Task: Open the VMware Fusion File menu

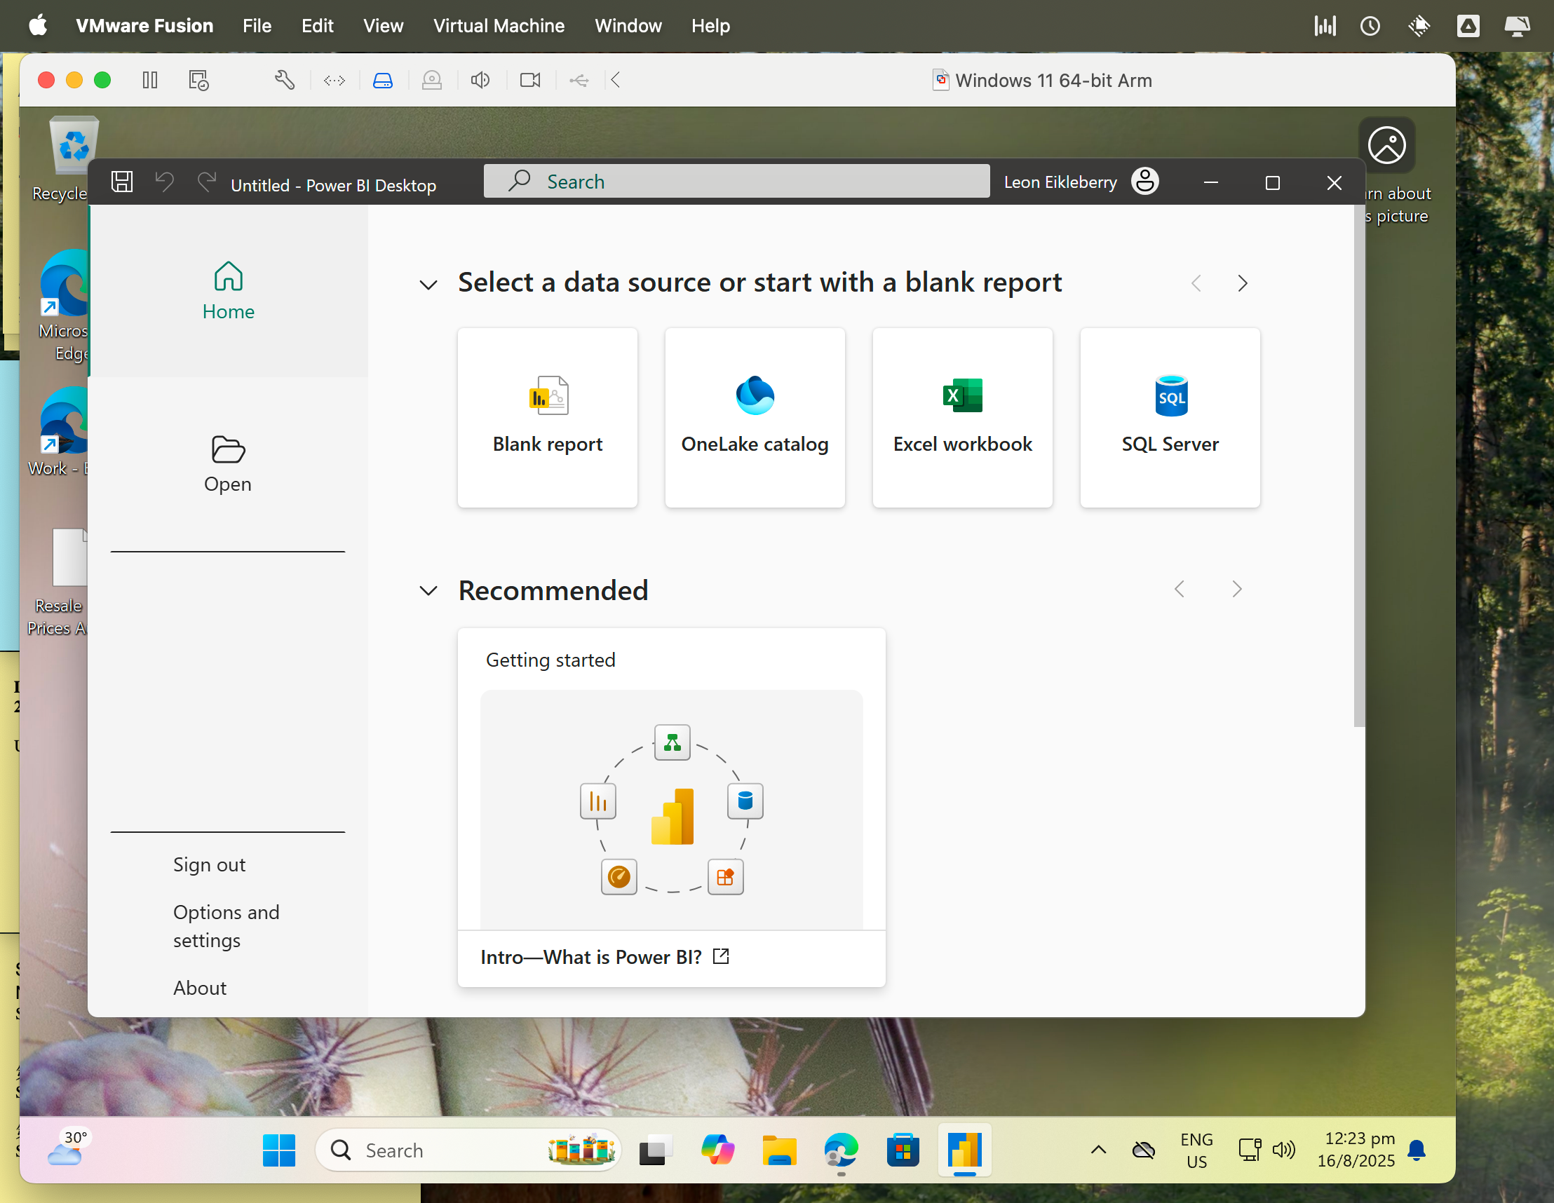Action: [x=257, y=26]
